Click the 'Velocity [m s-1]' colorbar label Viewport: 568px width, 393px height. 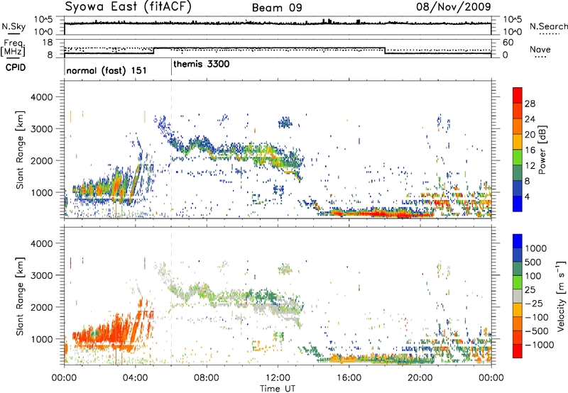click(561, 296)
